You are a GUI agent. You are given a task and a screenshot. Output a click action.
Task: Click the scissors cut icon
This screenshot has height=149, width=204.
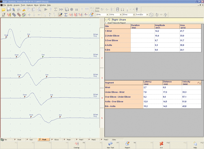pos(24,9)
